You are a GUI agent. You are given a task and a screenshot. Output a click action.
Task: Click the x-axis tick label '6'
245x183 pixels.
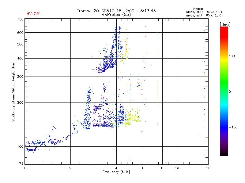(143, 168)
